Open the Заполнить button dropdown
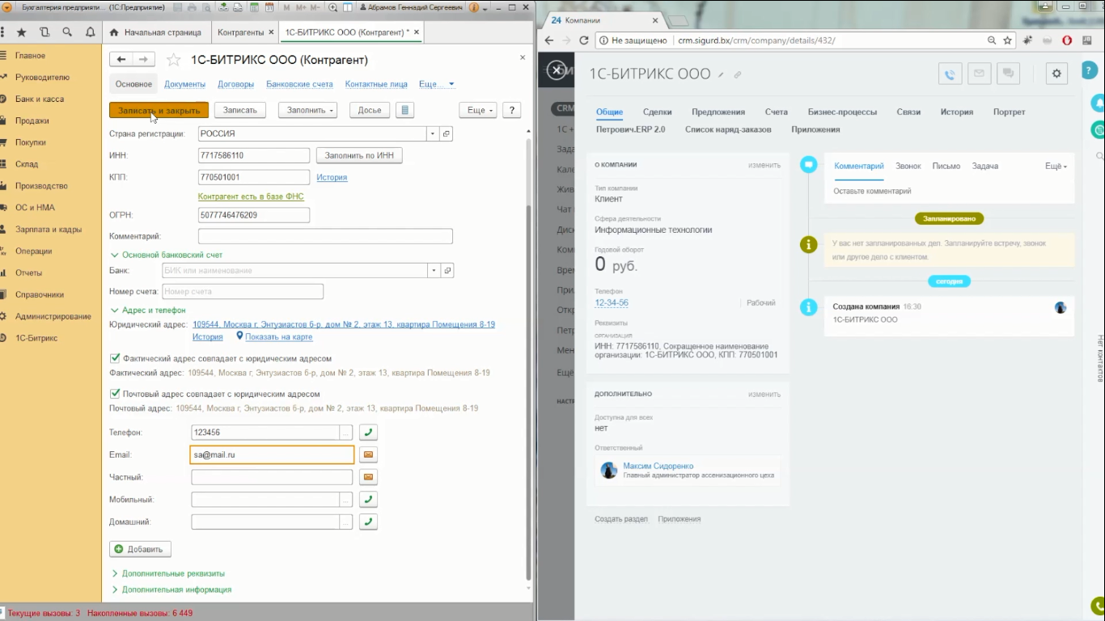The height and width of the screenshot is (621, 1105). [307, 110]
